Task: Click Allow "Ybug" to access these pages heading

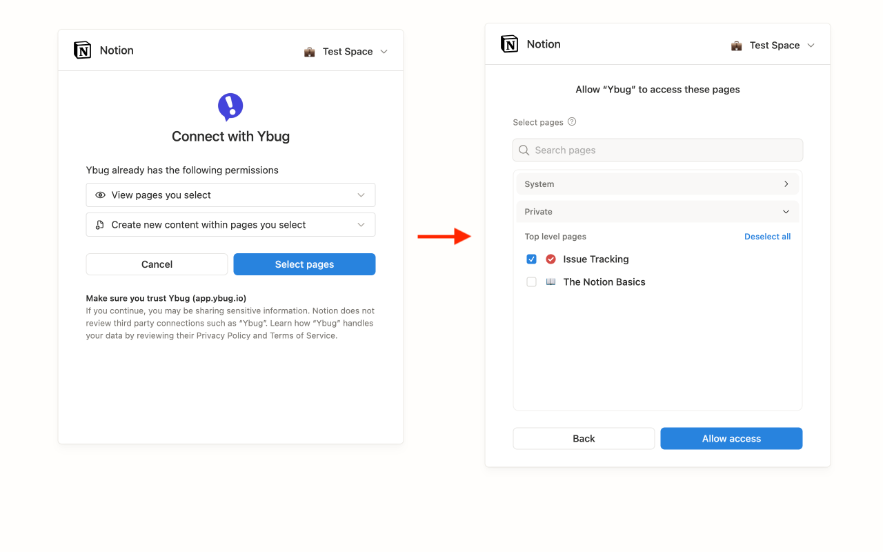Action: pos(657,90)
